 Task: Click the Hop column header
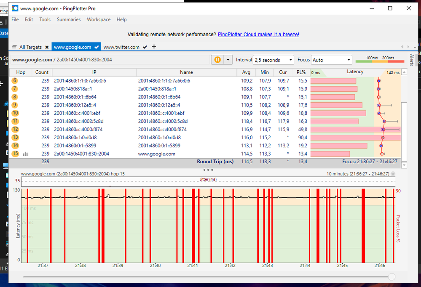(x=21, y=72)
